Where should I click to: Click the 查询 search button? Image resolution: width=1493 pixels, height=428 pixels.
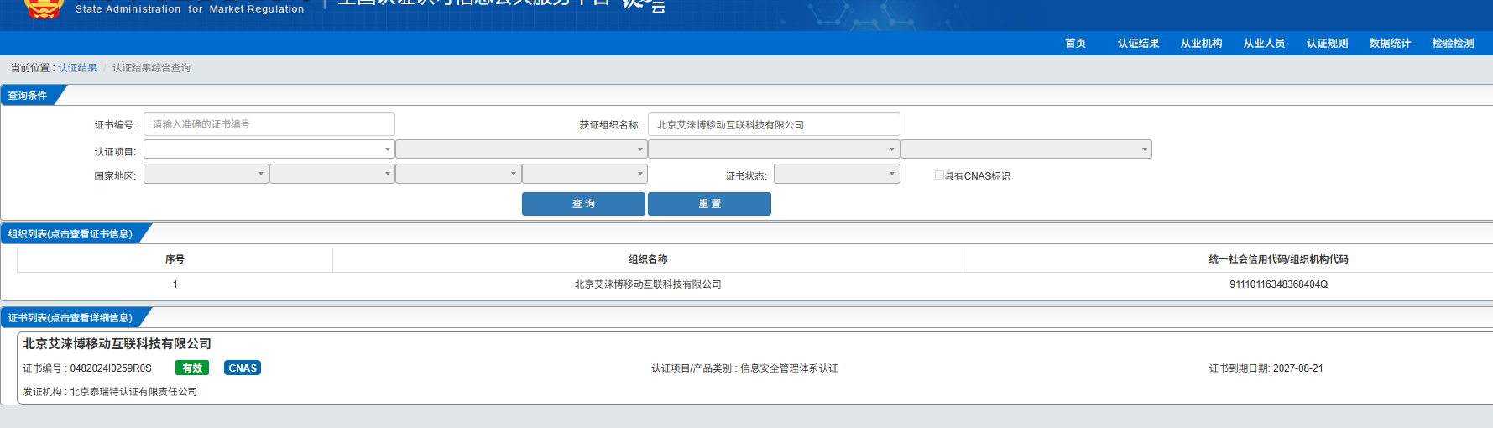click(x=583, y=204)
